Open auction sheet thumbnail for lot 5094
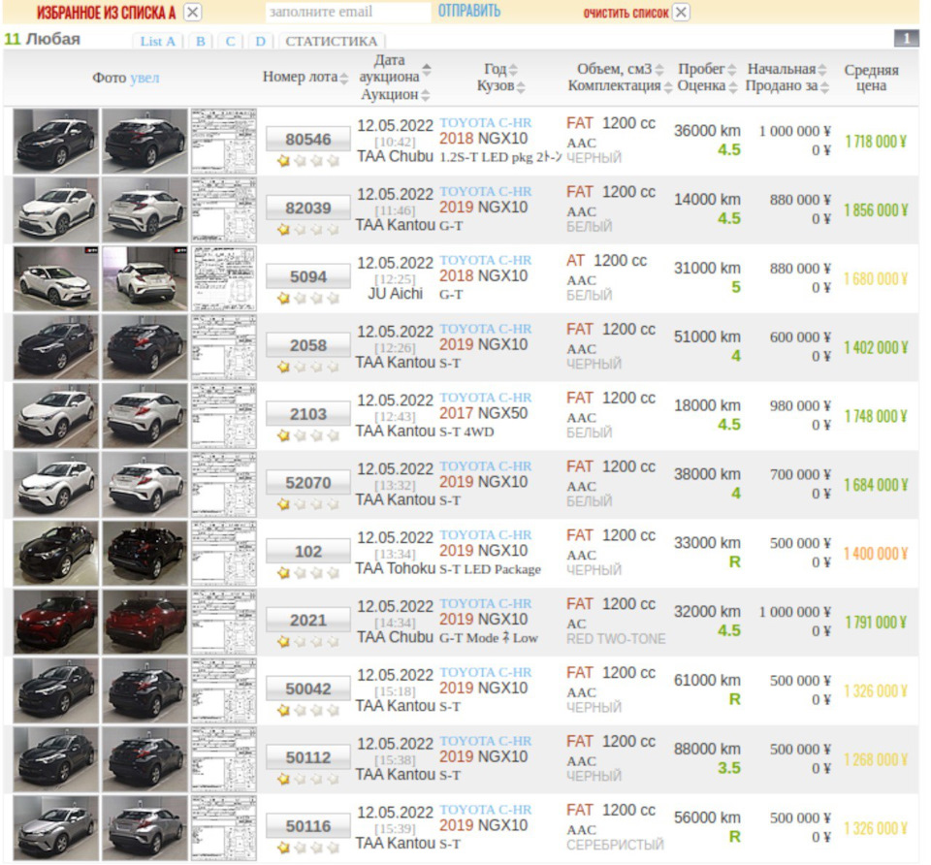Screen dimensions: 931x865 224,279
